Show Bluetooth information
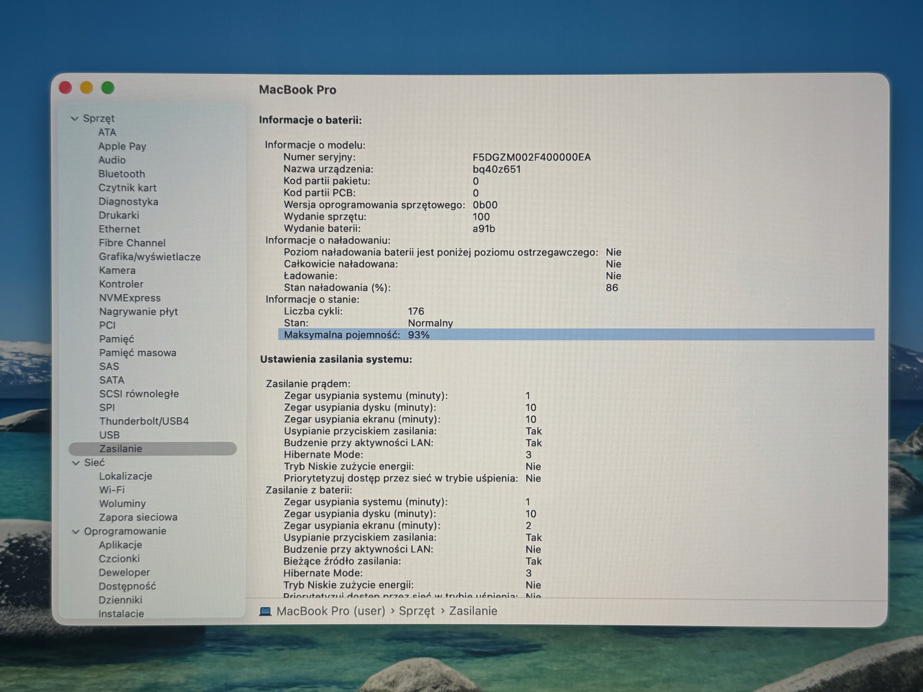The height and width of the screenshot is (692, 923). click(122, 174)
